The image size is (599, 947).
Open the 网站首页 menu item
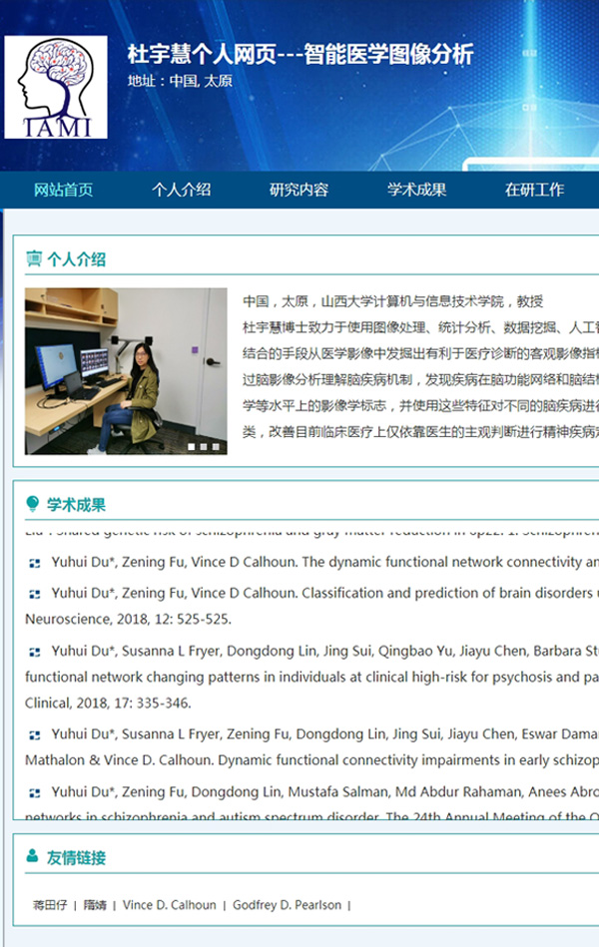click(x=64, y=190)
